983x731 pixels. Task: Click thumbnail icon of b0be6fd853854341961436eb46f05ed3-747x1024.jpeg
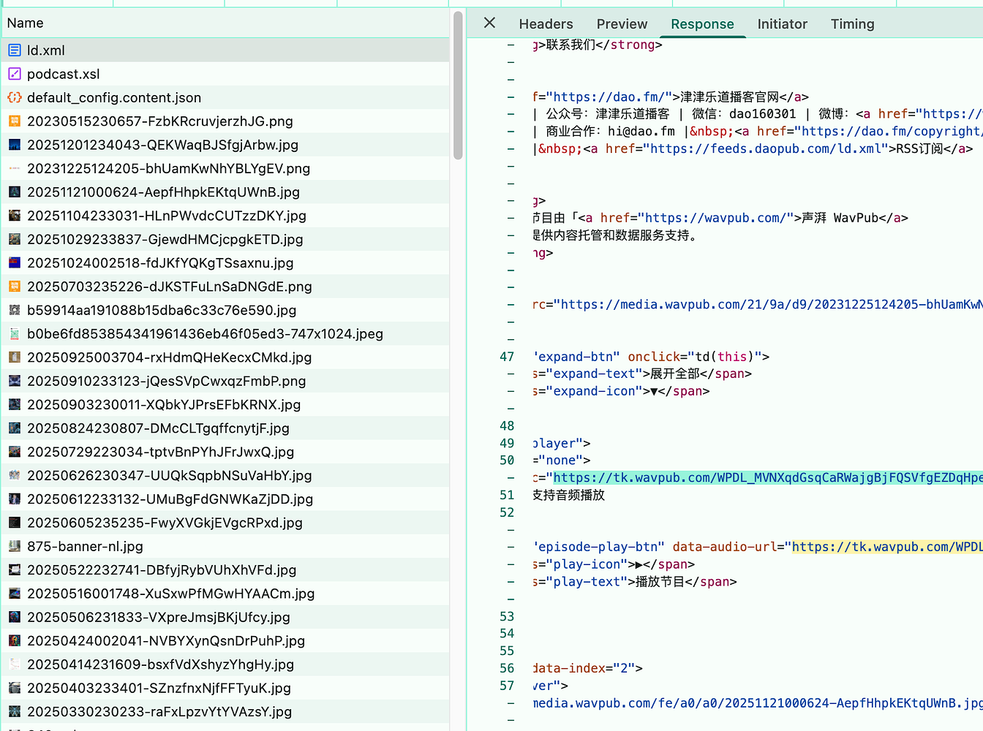click(15, 334)
